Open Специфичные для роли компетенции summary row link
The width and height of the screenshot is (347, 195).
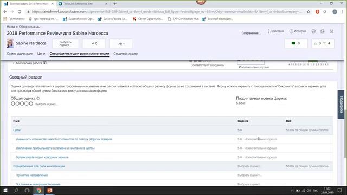(x=39, y=166)
